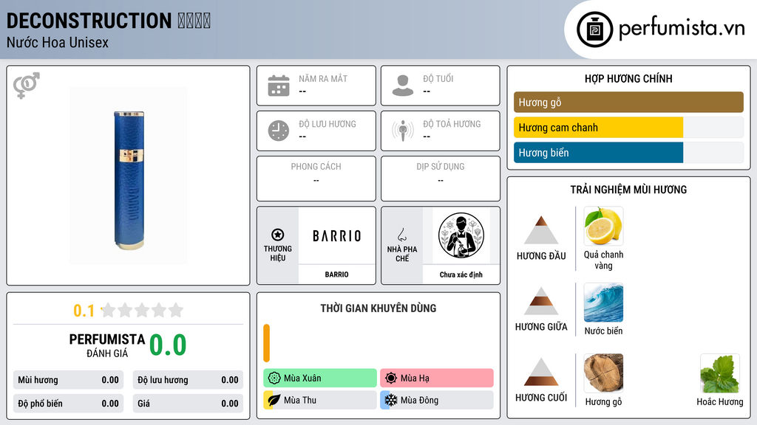Click the Trải nghiệm mùi hương heading
The width and height of the screenshot is (757, 425).
pos(628,190)
